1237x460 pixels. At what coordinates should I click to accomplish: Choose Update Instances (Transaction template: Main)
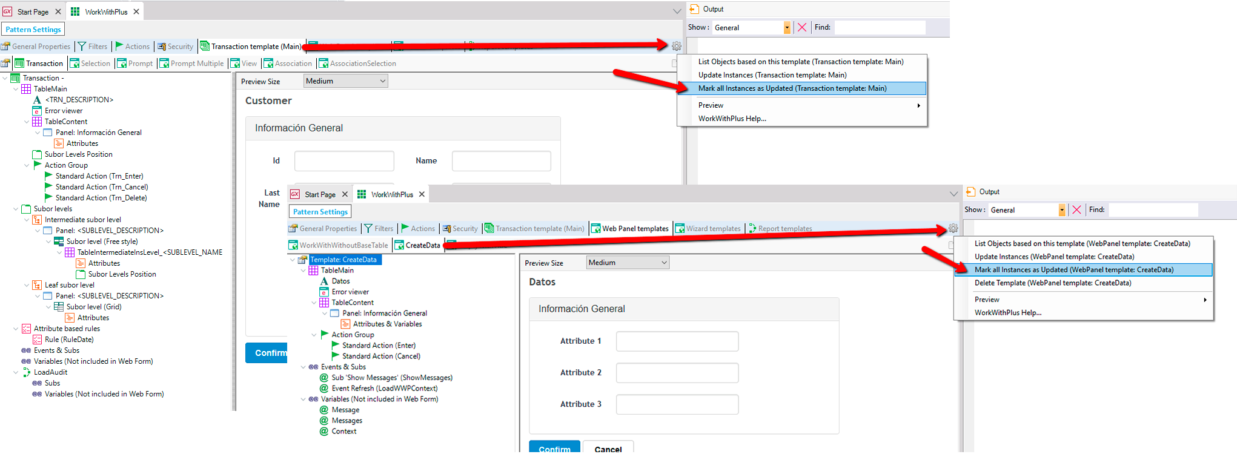click(772, 75)
